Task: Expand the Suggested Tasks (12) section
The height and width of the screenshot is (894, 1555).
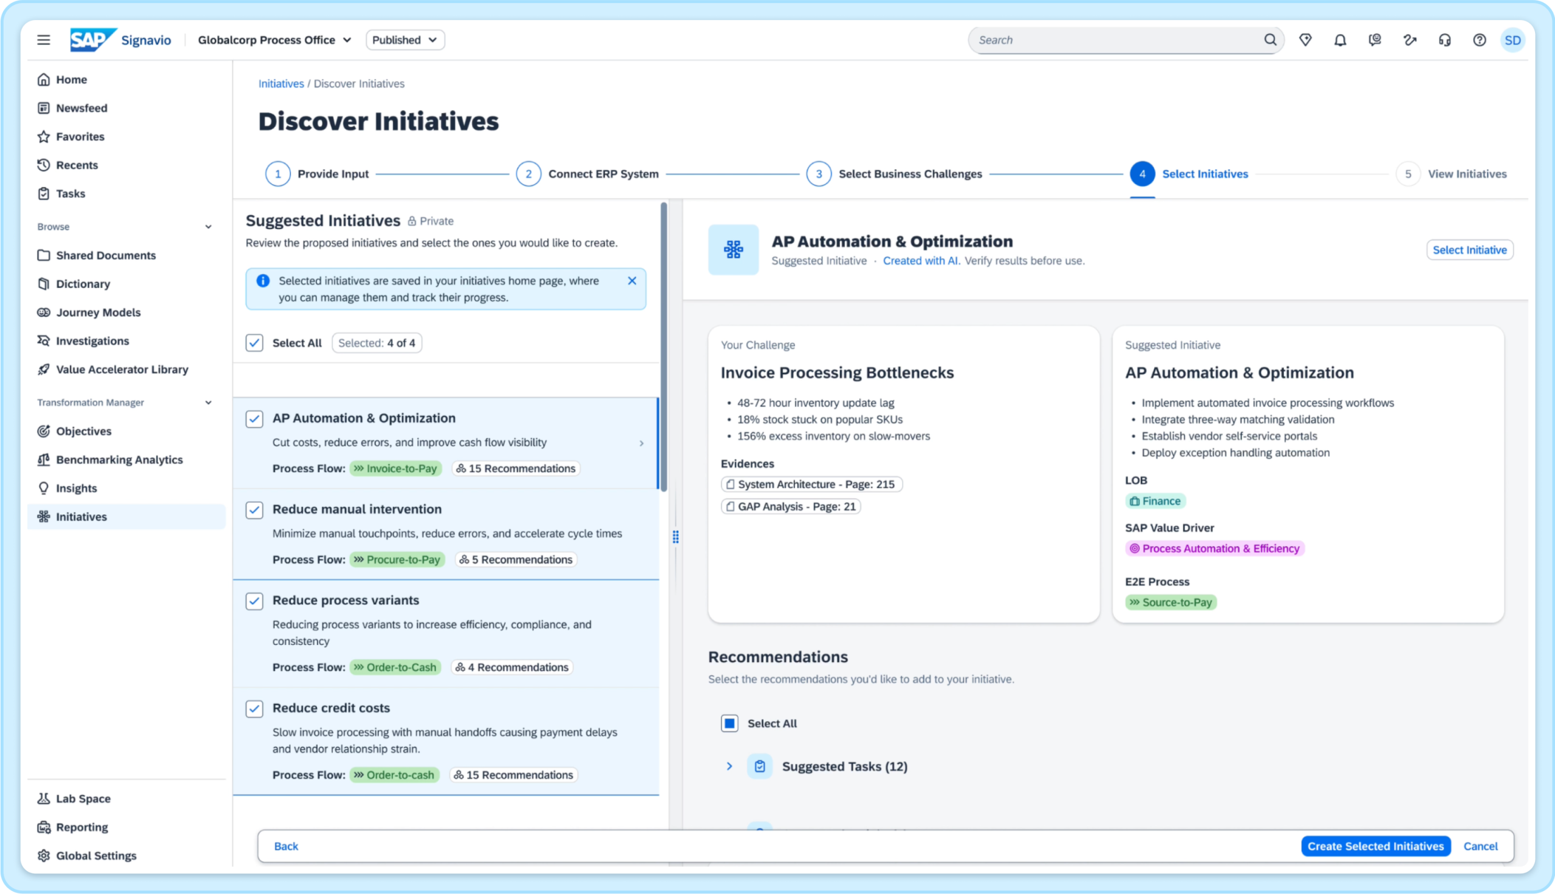Action: (x=730, y=766)
